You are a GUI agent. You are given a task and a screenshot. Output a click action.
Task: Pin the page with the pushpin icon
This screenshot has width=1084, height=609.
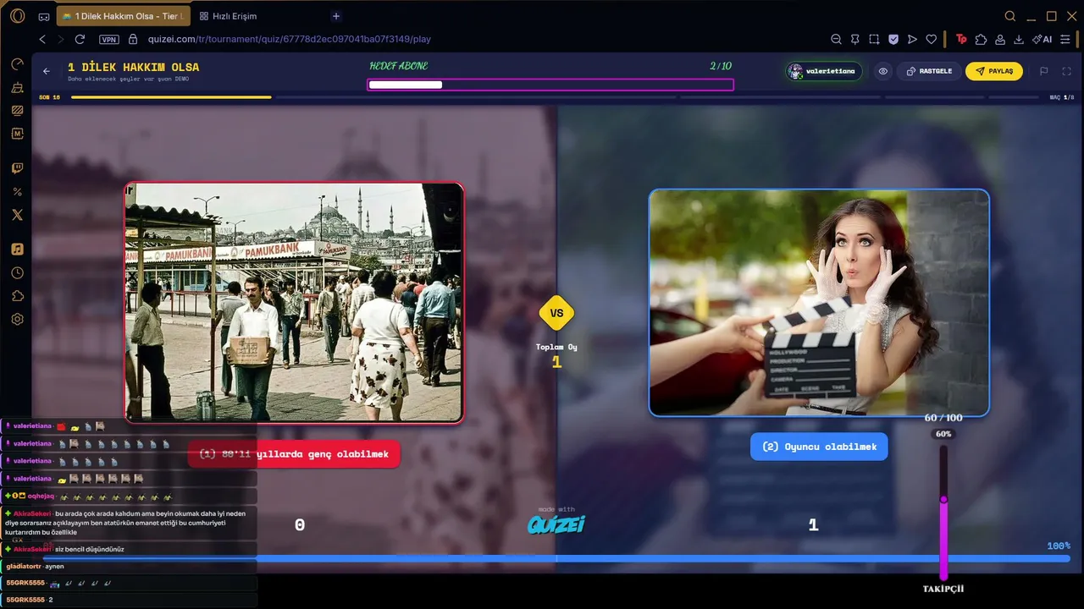tap(855, 39)
